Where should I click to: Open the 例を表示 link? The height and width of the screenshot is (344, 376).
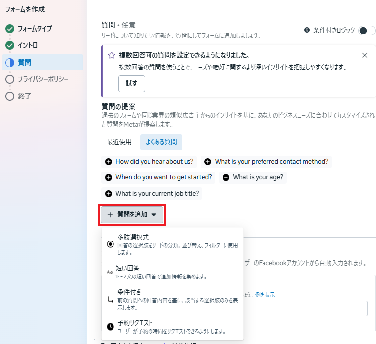[x=265, y=295]
